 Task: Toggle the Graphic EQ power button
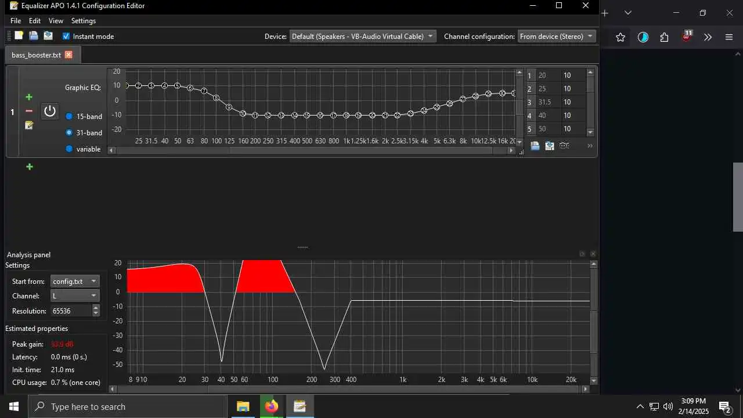coord(50,111)
